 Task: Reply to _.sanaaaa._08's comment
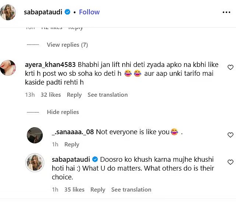(72, 144)
